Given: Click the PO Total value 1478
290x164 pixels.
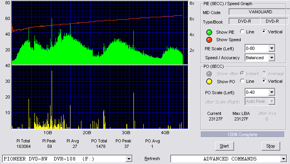Looking at the screenshot, I should [x=101, y=146].
